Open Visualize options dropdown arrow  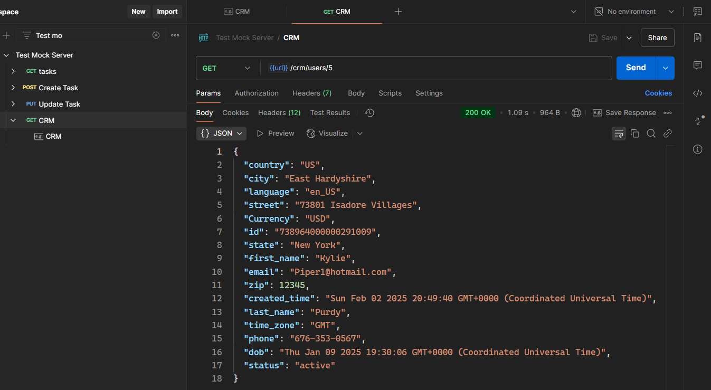pos(360,134)
